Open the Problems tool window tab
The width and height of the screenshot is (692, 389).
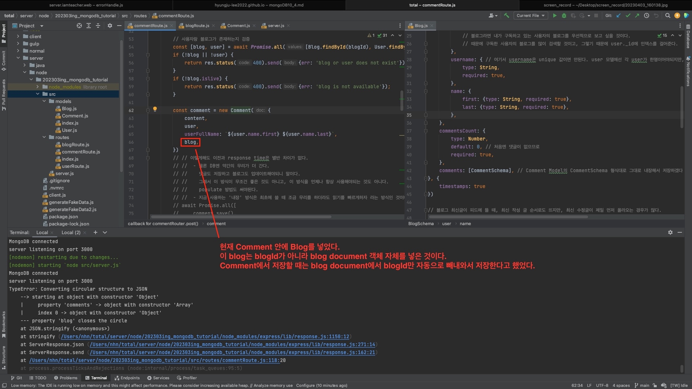(x=66, y=378)
